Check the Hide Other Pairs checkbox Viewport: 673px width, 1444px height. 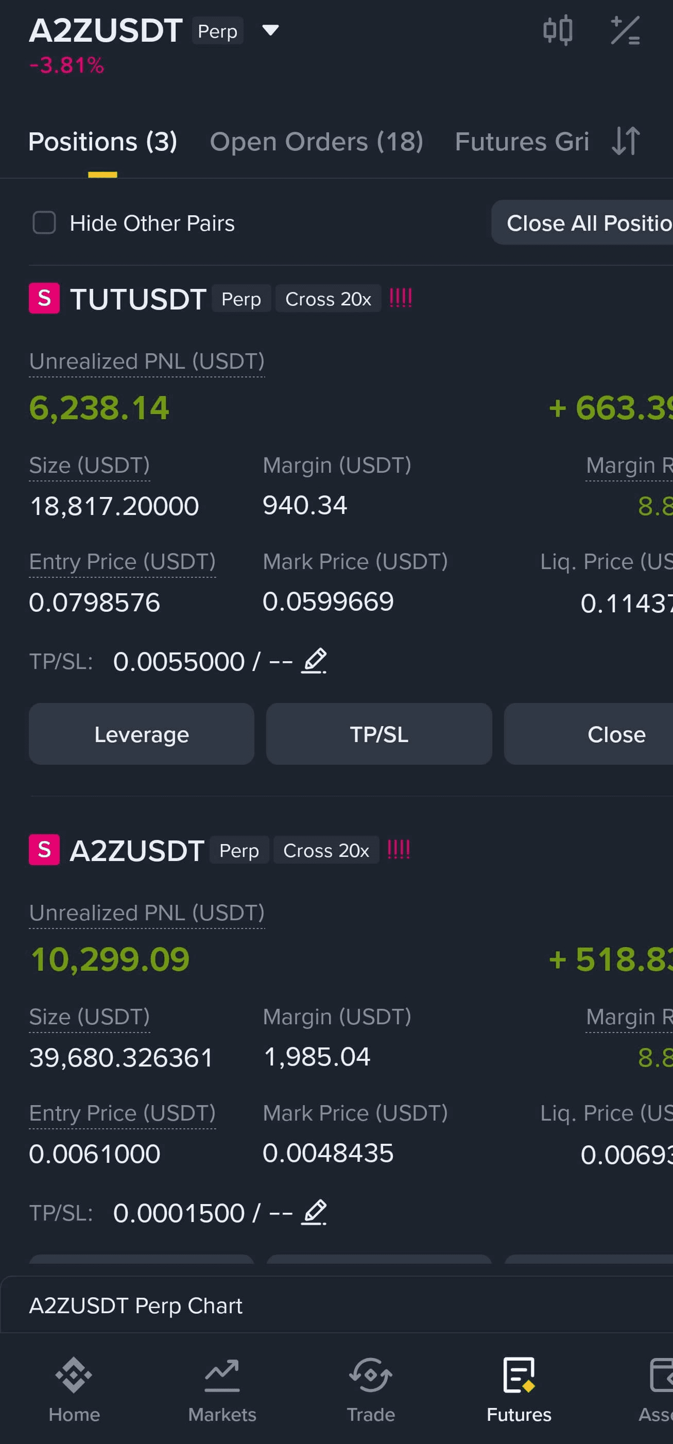click(44, 222)
